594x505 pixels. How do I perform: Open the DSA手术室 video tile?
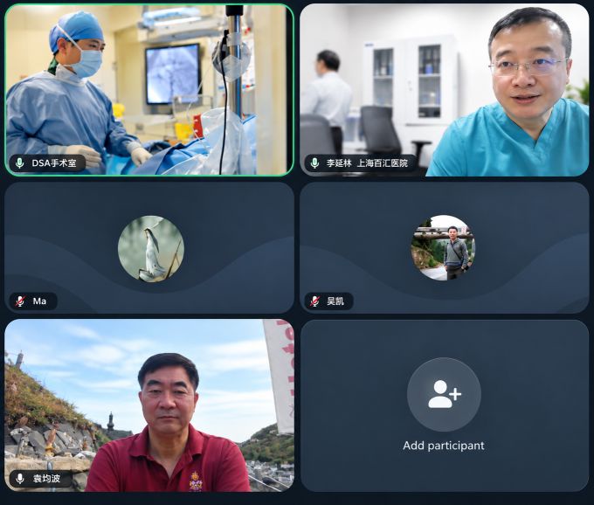[149, 90]
